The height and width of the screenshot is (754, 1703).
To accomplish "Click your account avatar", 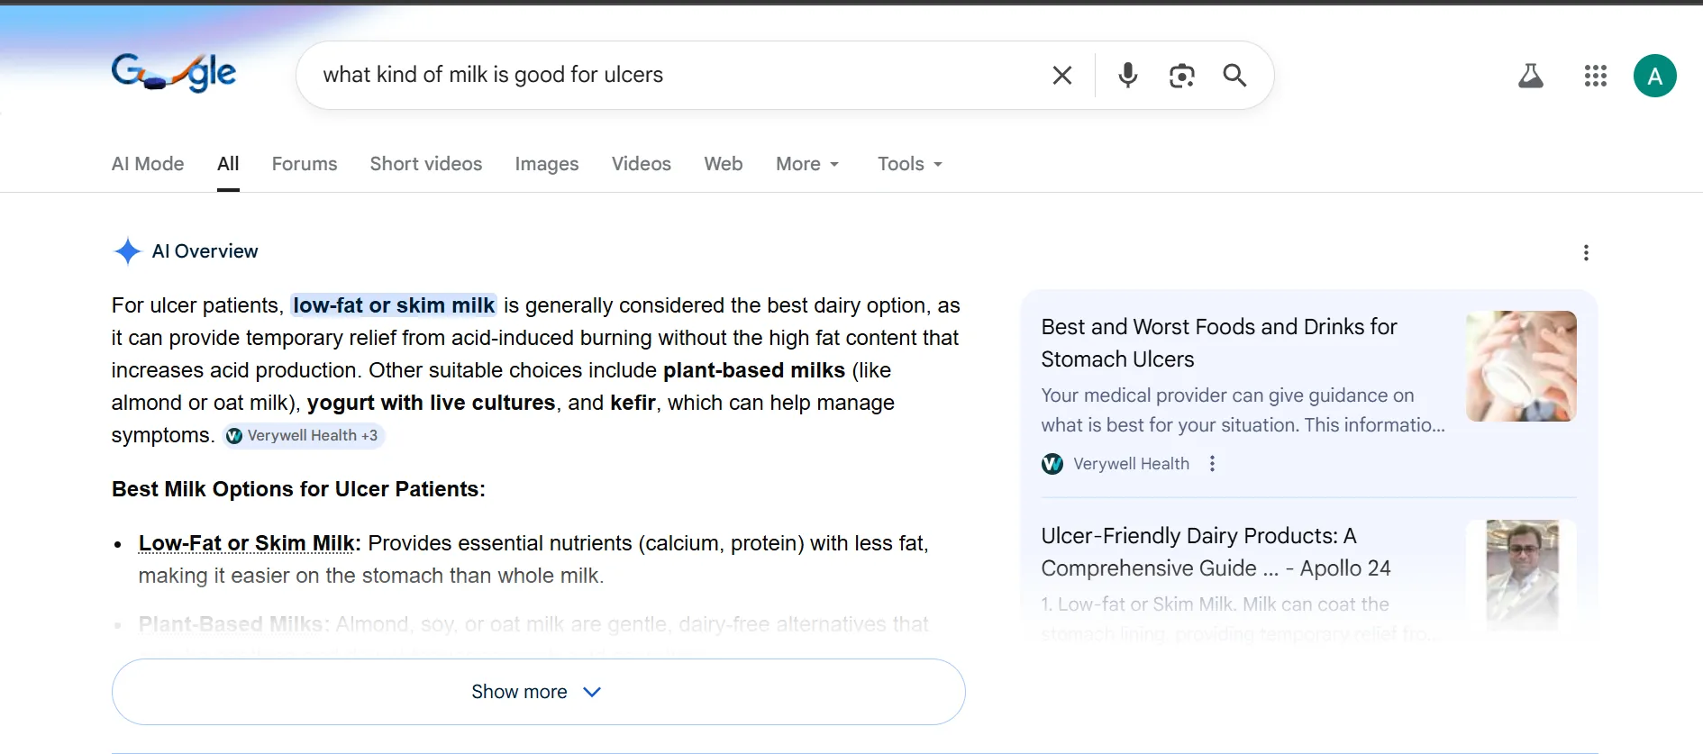I will pos(1655,76).
